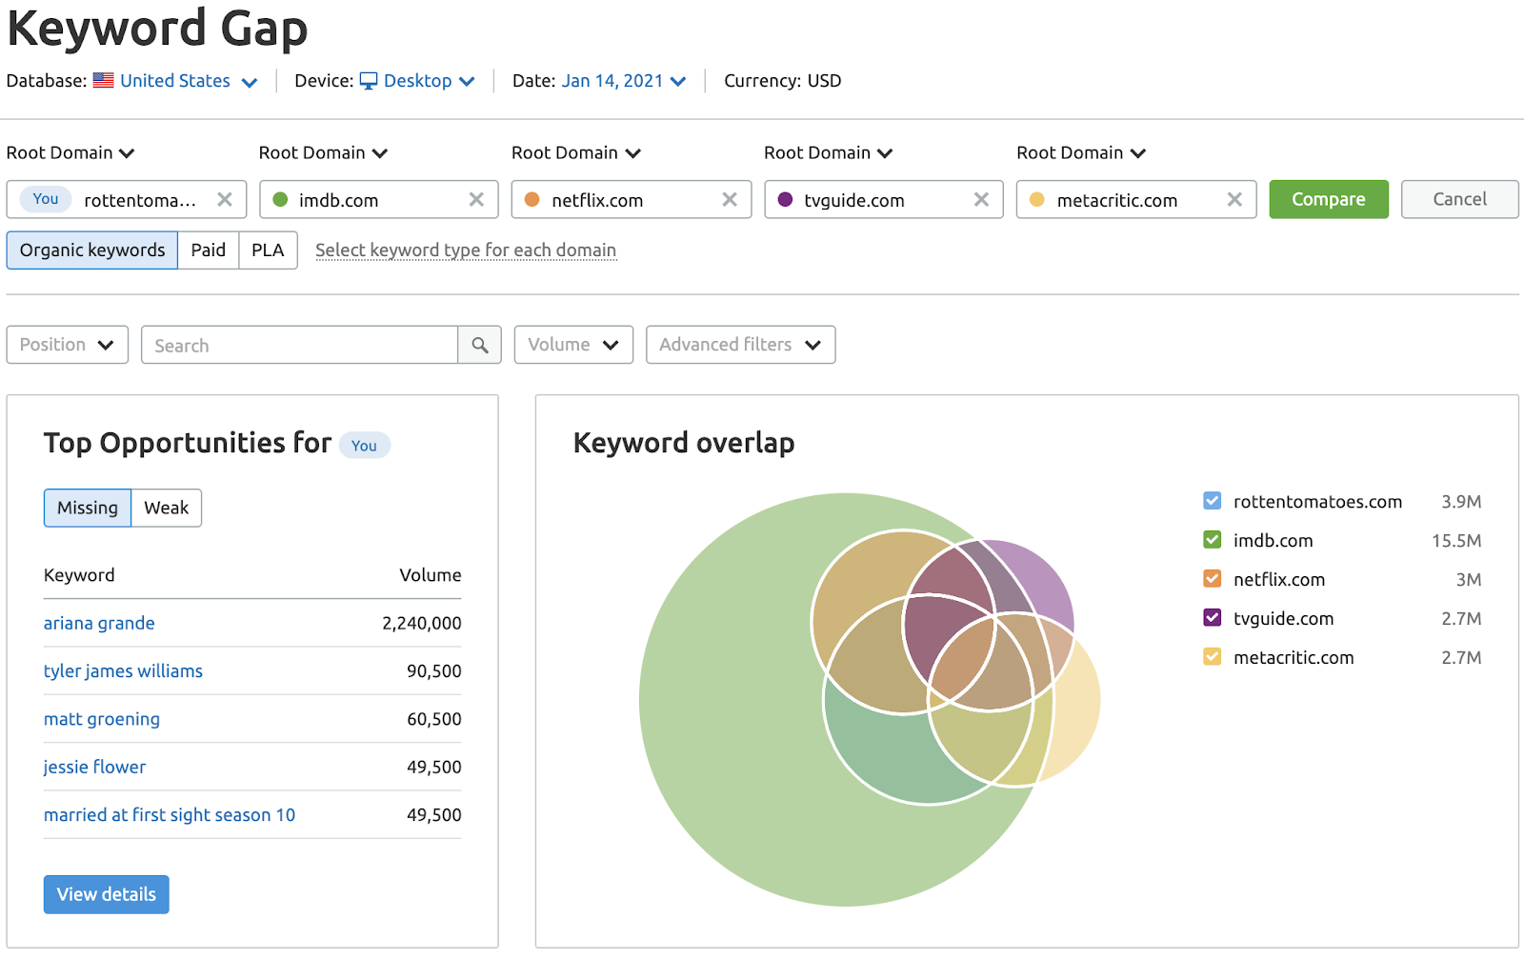The height and width of the screenshot is (959, 1524).
Task: Open the Volume filter dropdown
Action: (573, 345)
